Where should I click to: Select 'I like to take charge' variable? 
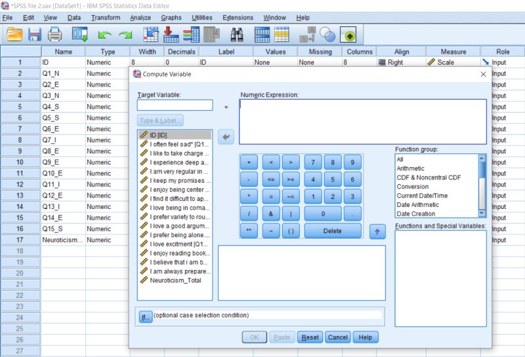tap(175, 153)
